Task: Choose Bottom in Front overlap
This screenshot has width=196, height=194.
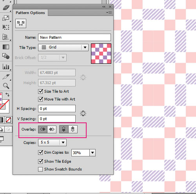Action: tap(73, 129)
